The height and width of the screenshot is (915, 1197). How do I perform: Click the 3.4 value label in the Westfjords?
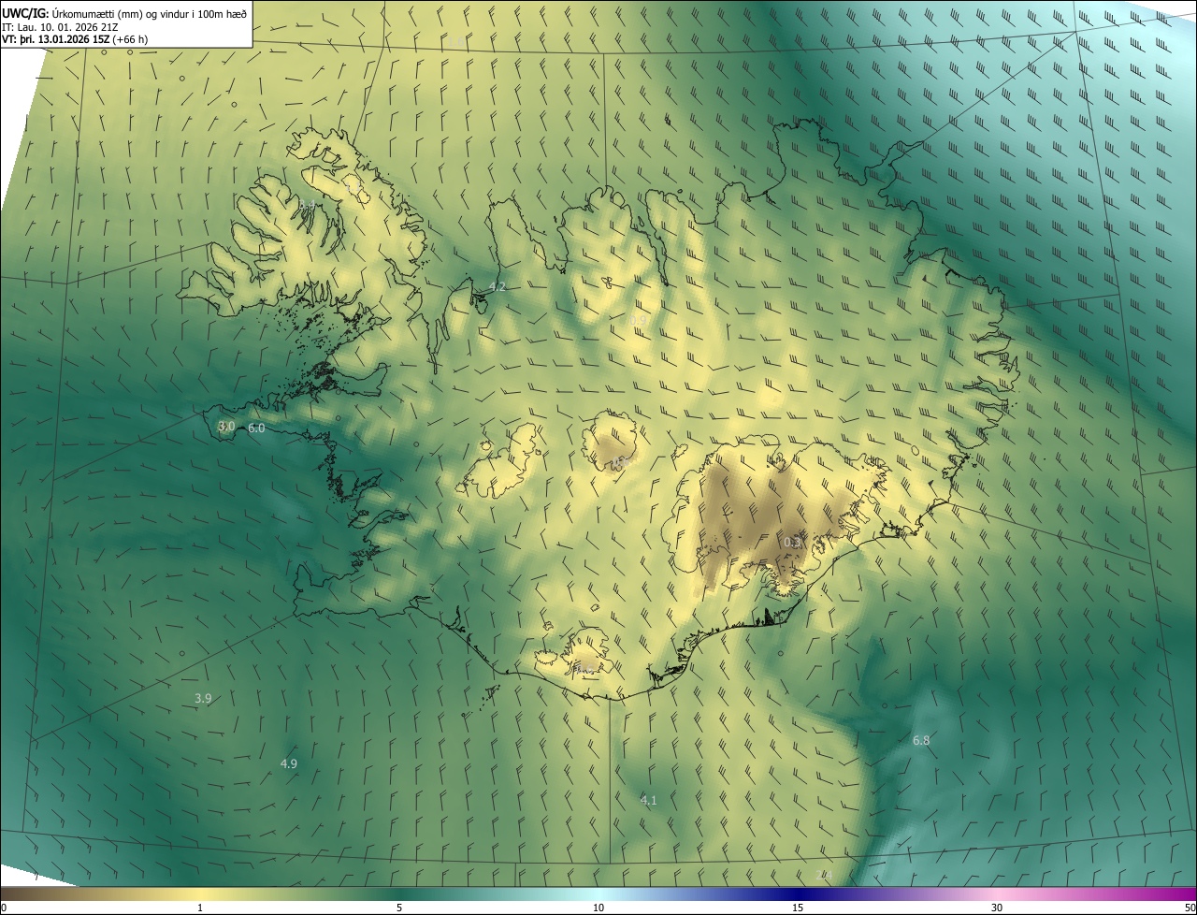pyautogui.click(x=307, y=204)
